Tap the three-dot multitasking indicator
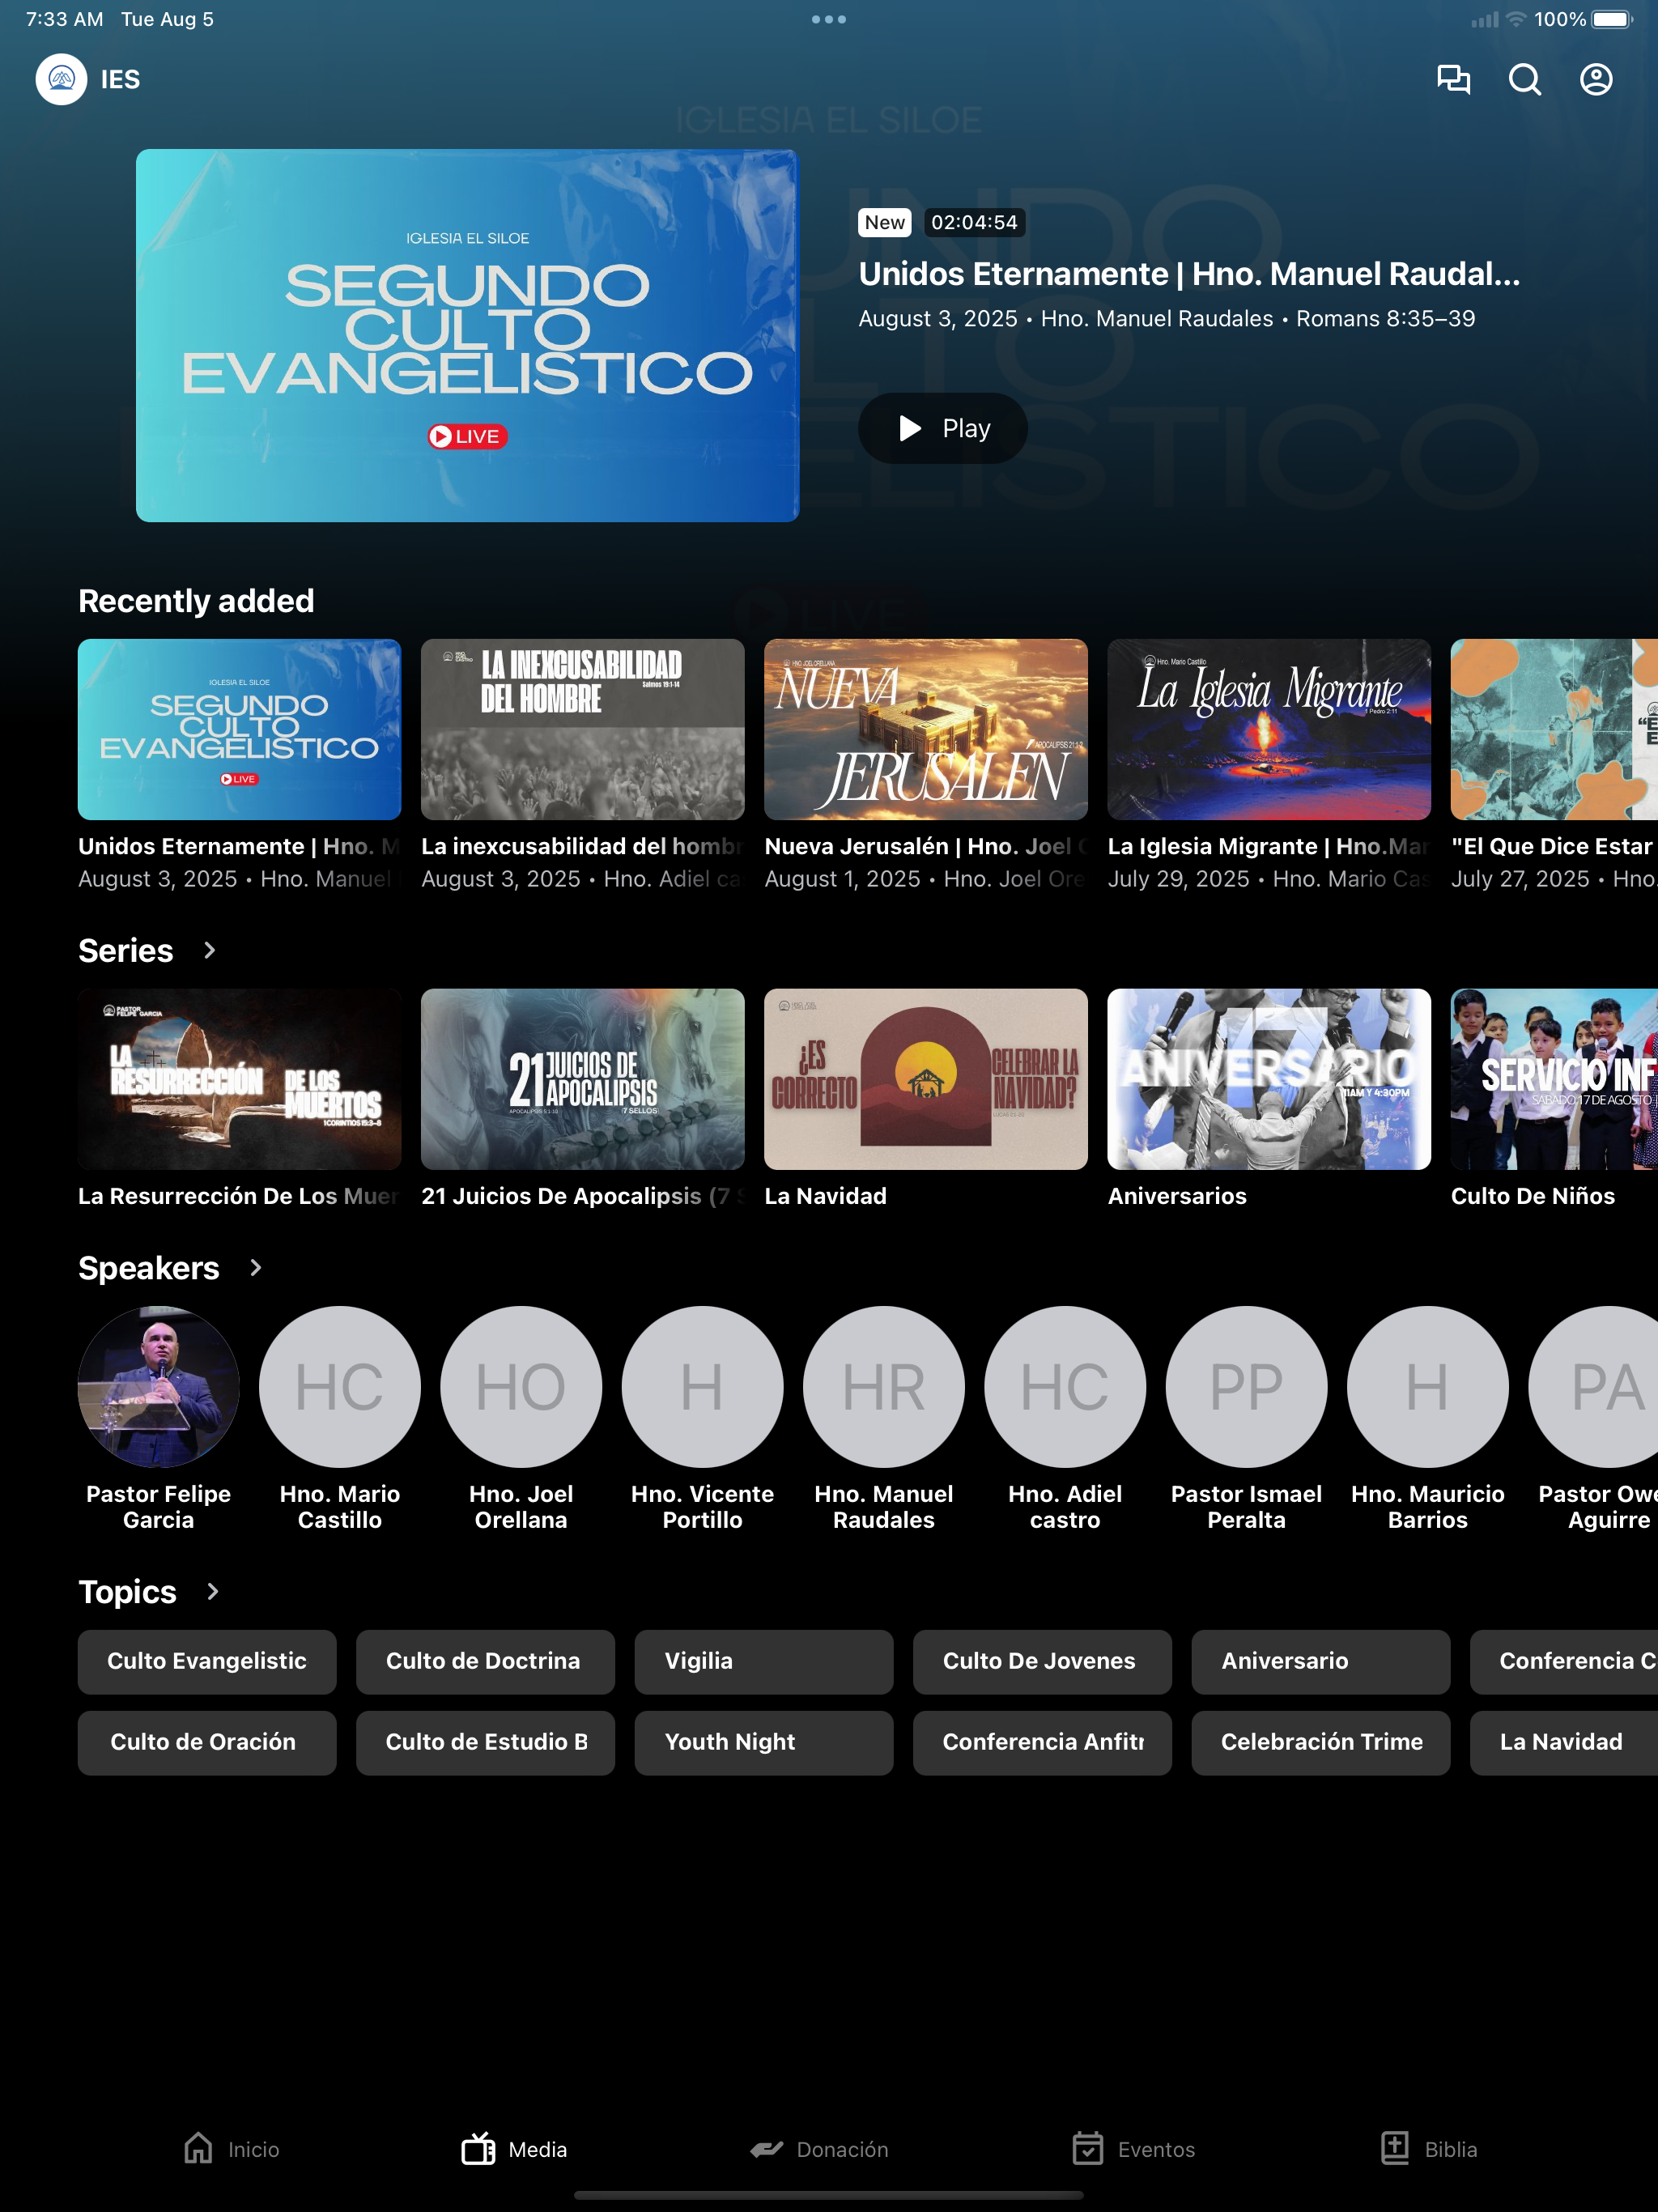 (x=829, y=19)
